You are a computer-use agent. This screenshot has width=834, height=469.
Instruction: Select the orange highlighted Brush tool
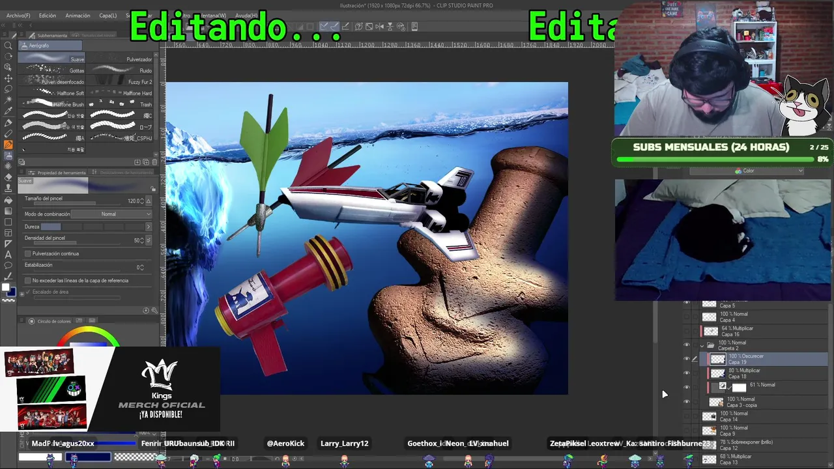[8, 144]
